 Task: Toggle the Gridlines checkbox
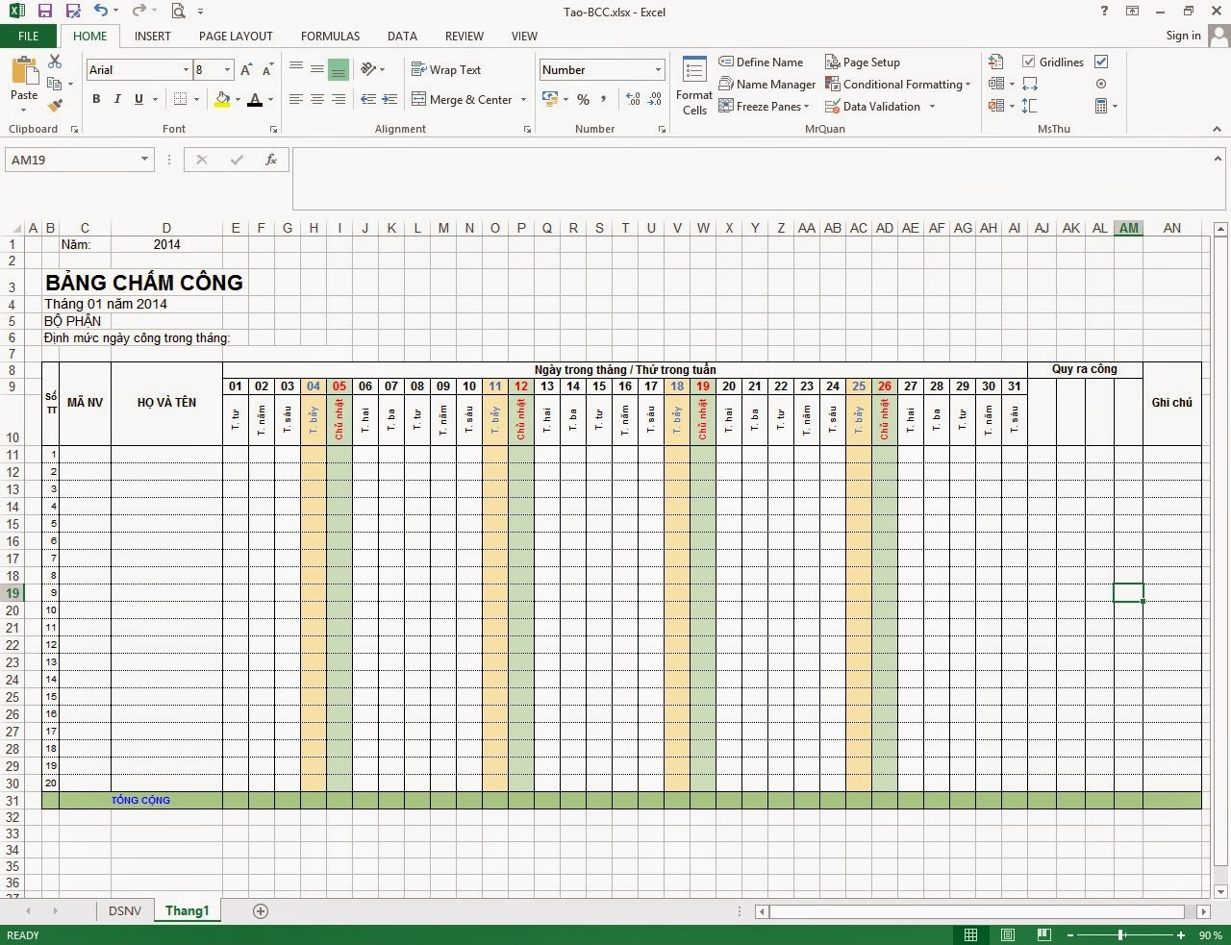pos(1029,62)
